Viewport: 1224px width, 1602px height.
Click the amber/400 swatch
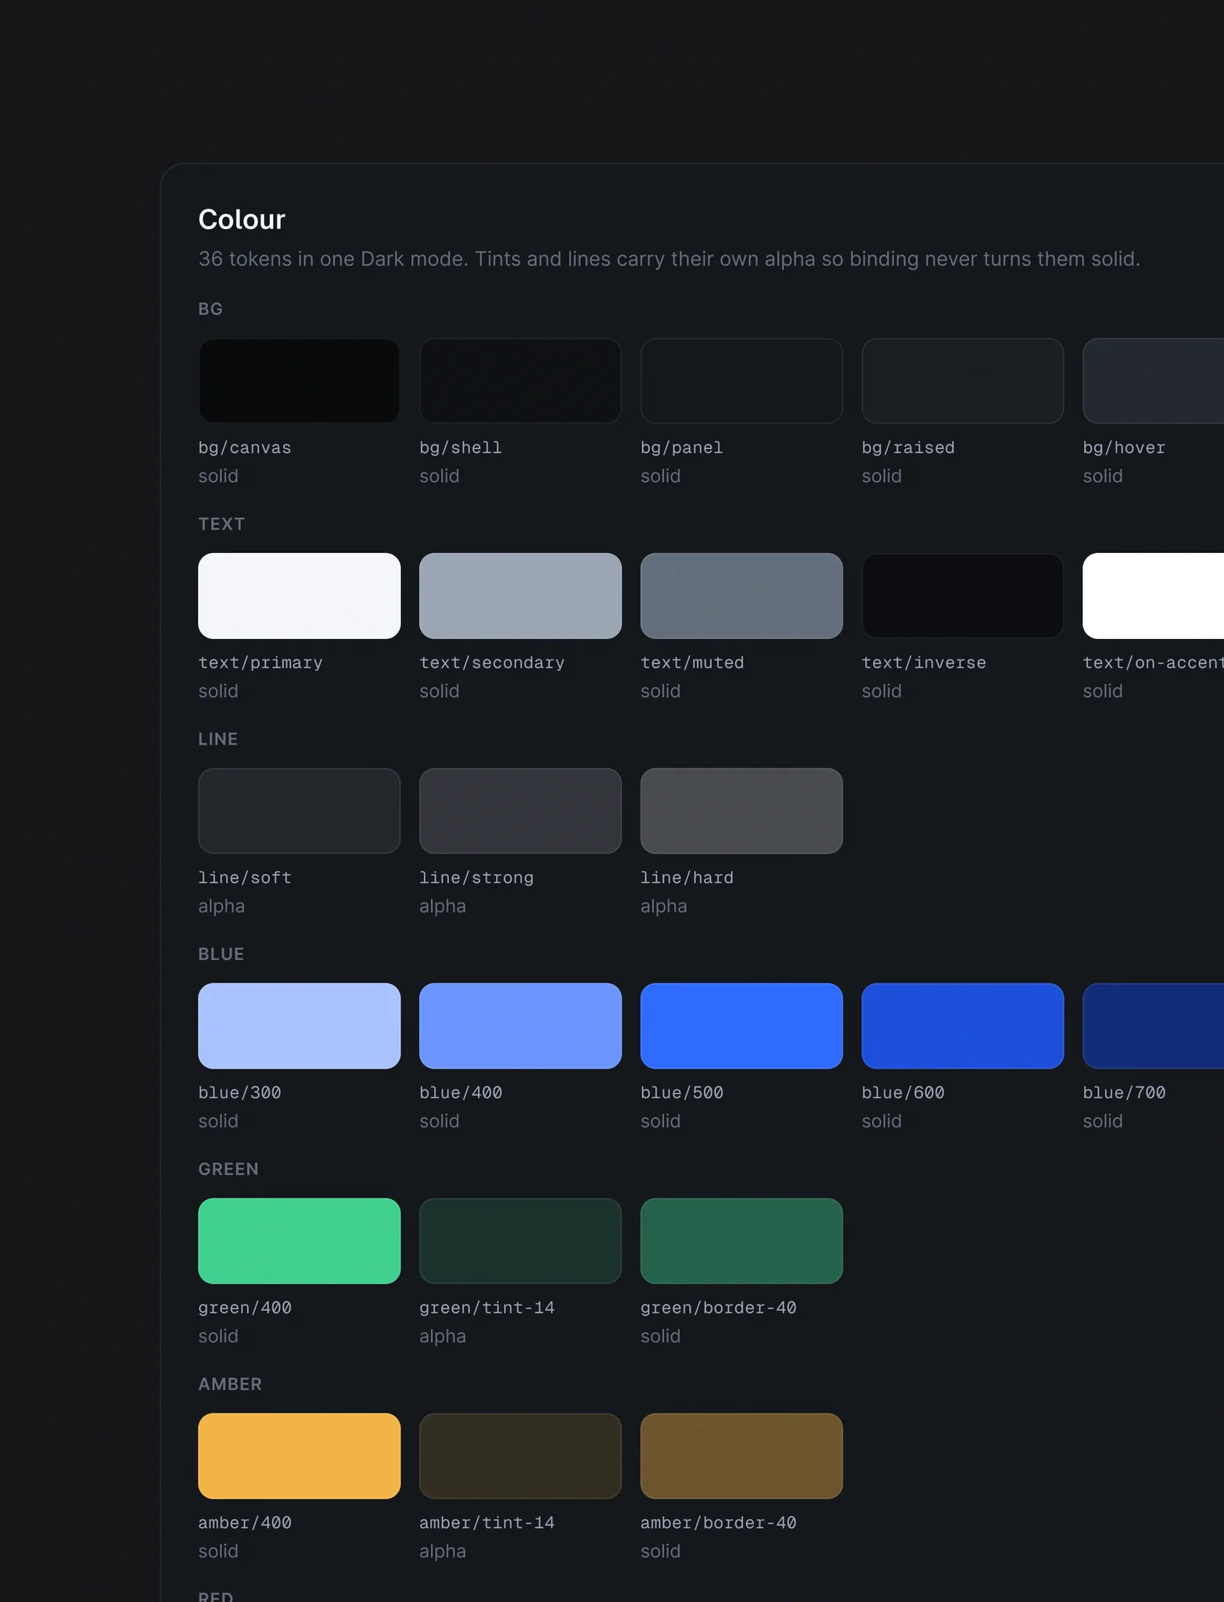[x=299, y=1457]
